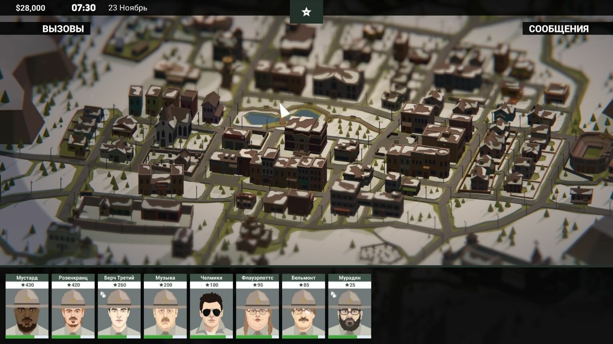This screenshot has height=344, width=613.
Task: Select officer Флауэрпоттс's portrait
Action: tap(257, 312)
